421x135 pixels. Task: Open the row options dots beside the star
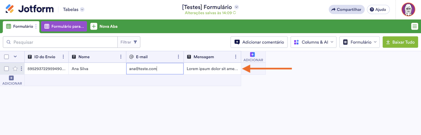[21, 69]
